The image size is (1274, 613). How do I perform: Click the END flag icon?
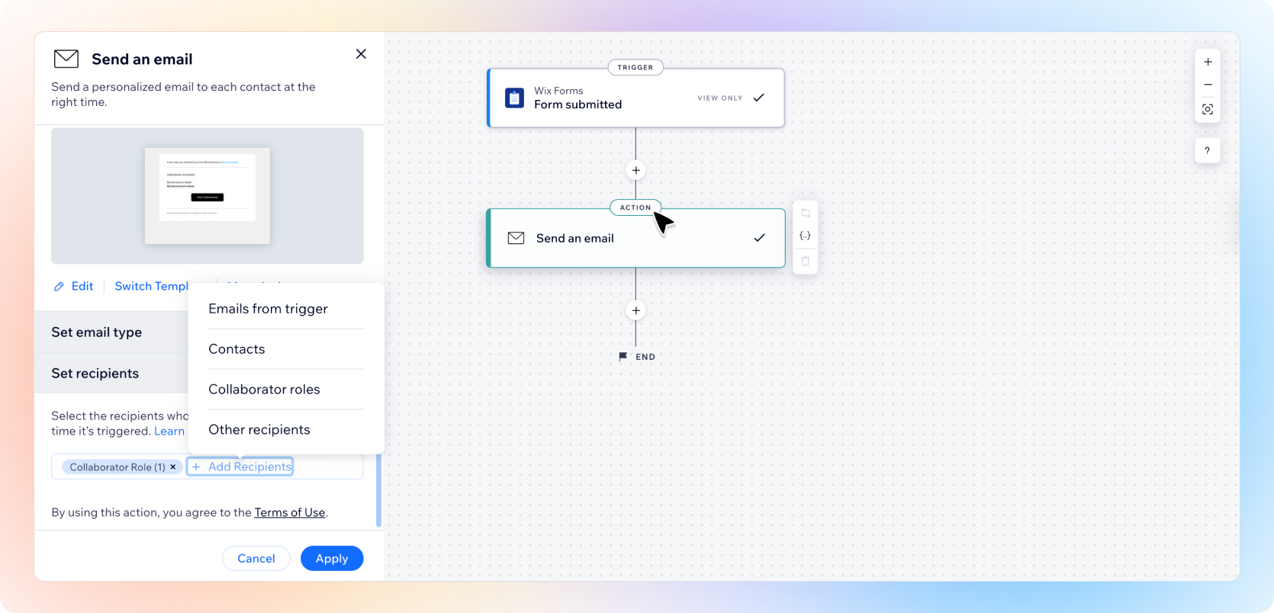pos(623,357)
